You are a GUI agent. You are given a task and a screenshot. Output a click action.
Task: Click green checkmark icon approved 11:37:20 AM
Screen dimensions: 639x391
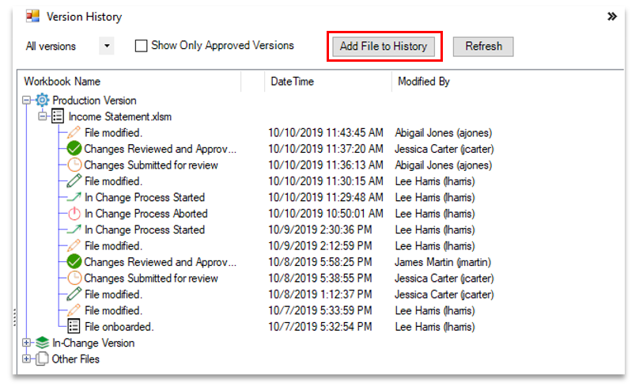[74, 149]
